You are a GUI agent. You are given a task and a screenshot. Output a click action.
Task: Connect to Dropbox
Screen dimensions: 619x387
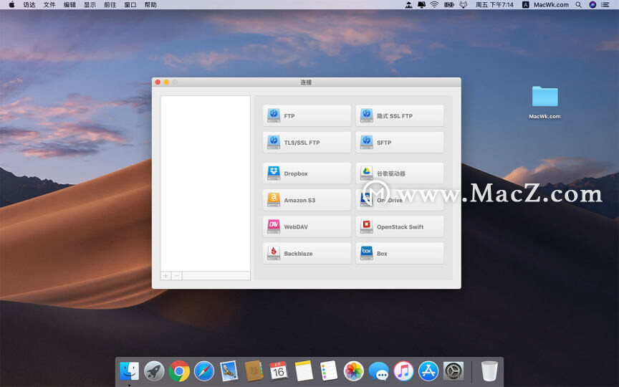click(x=307, y=173)
